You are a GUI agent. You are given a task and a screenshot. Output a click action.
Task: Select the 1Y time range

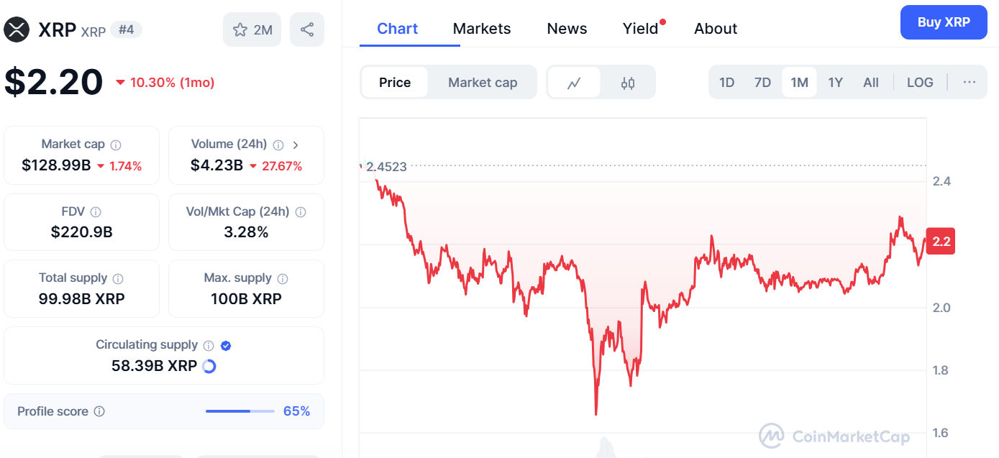click(835, 82)
